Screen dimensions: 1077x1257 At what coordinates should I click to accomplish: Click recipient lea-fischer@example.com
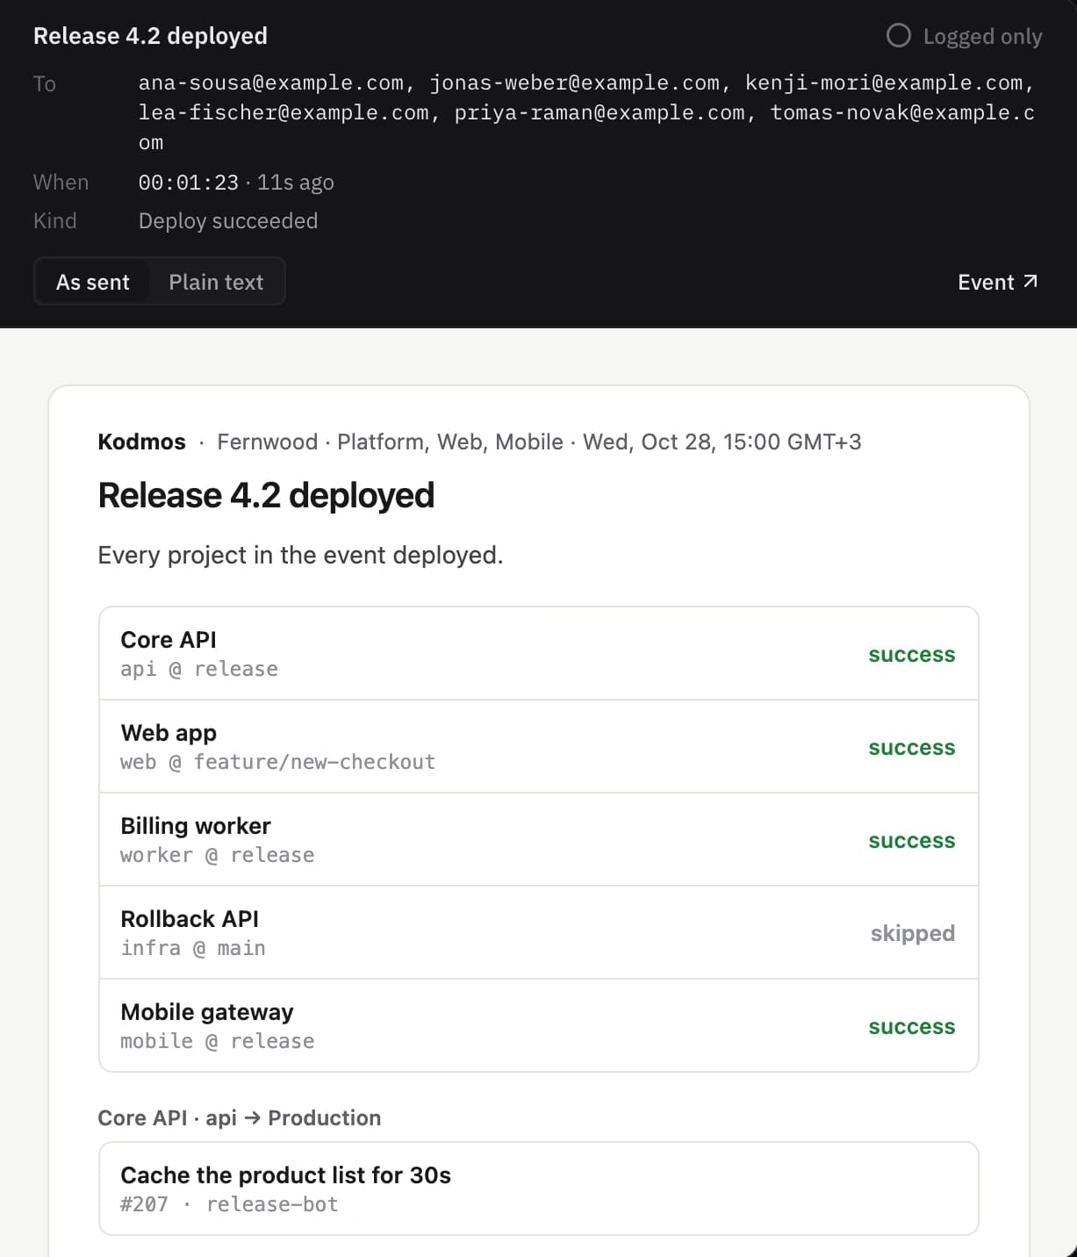pos(284,112)
